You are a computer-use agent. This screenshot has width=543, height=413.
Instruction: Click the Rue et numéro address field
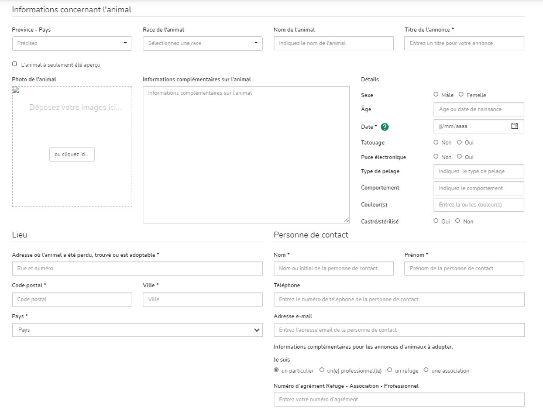coord(138,269)
